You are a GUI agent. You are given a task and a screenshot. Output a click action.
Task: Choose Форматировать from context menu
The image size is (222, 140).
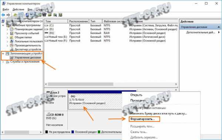pos(142,119)
